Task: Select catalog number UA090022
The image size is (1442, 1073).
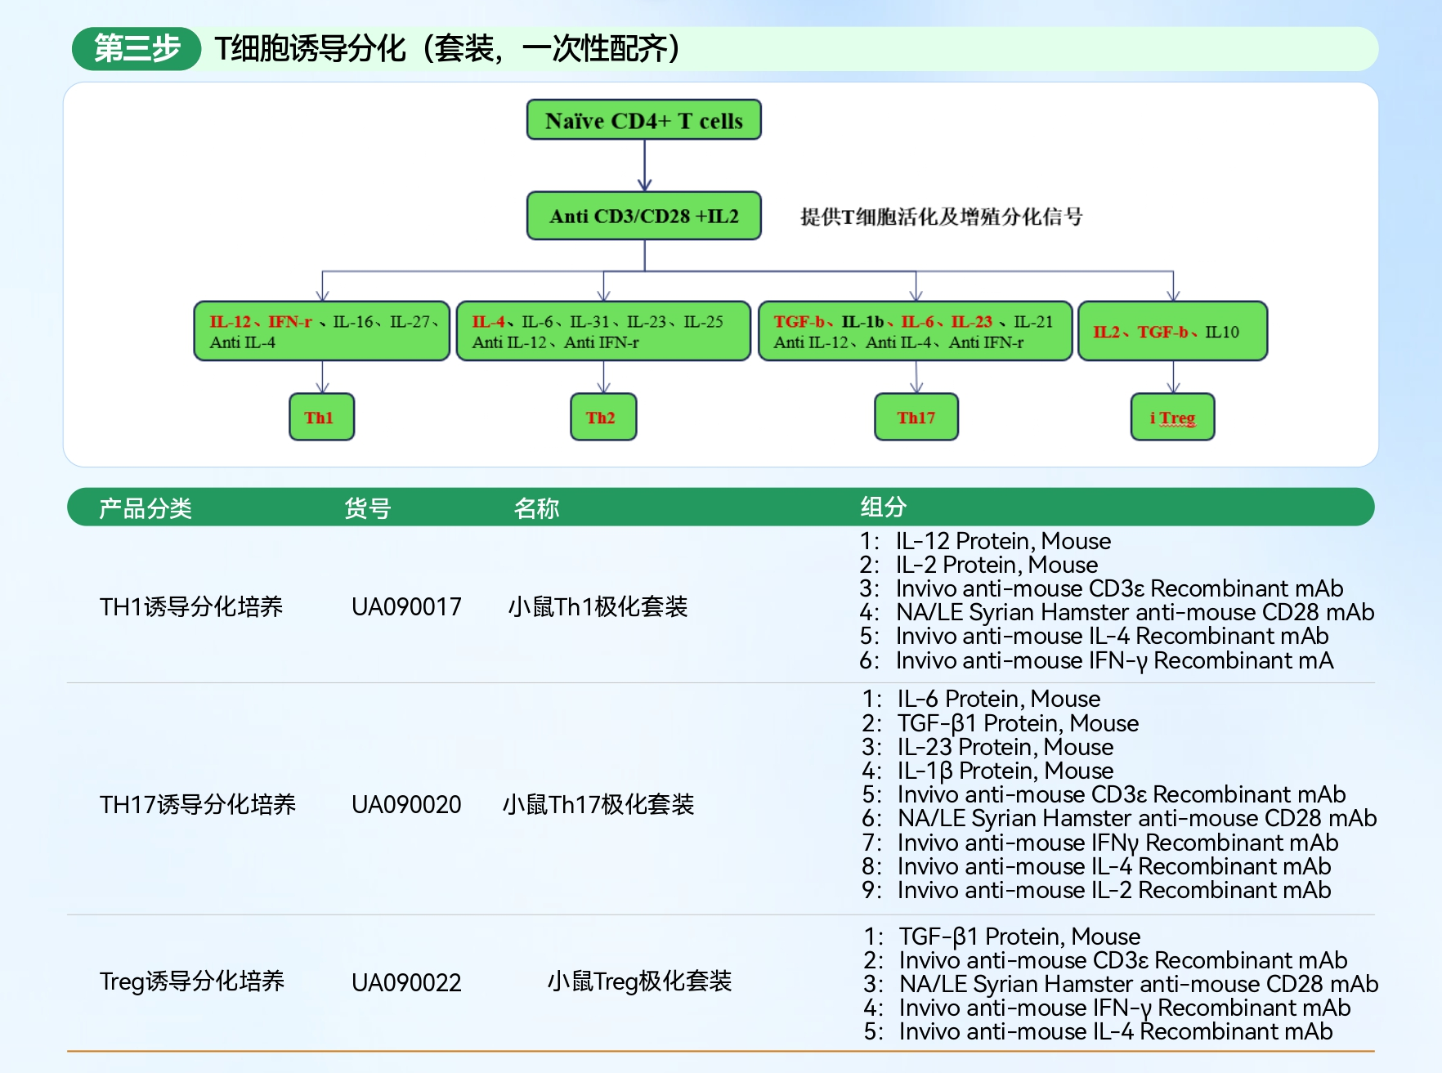Action: [x=406, y=983]
